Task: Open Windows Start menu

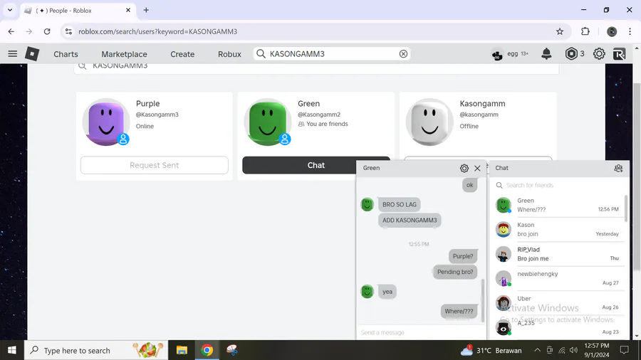Action: tap(12, 350)
